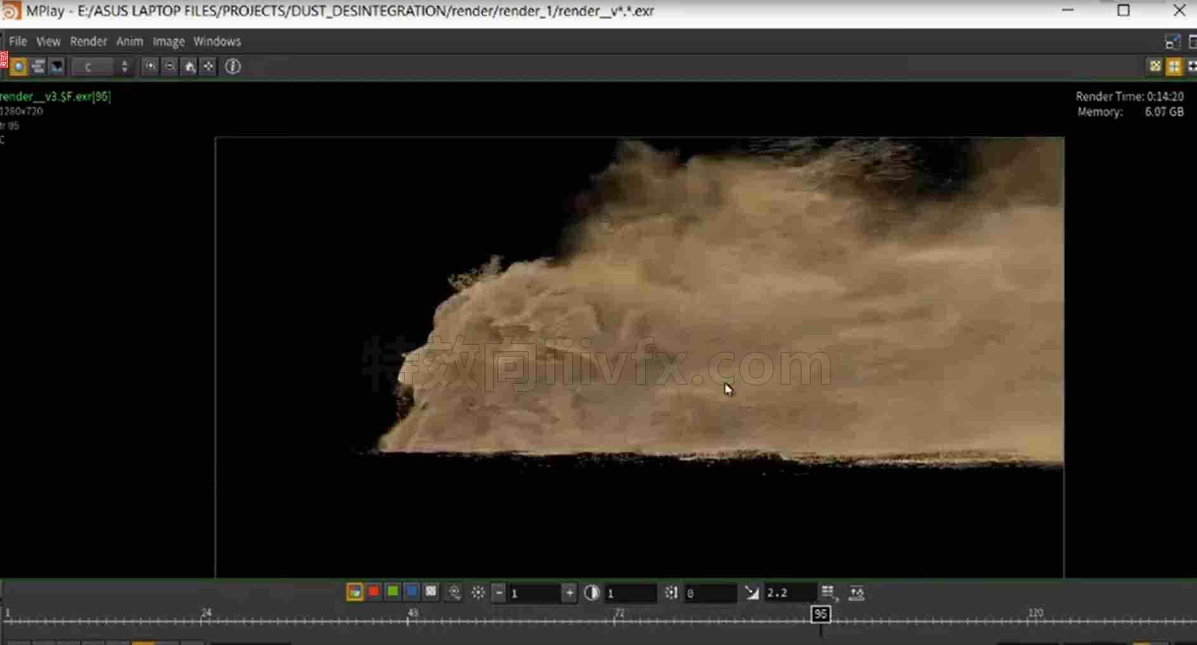The height and width of the screenshot is (645, 1197).
Task: Click the sequence list icon in top toolbar
Action: (38, 67)
